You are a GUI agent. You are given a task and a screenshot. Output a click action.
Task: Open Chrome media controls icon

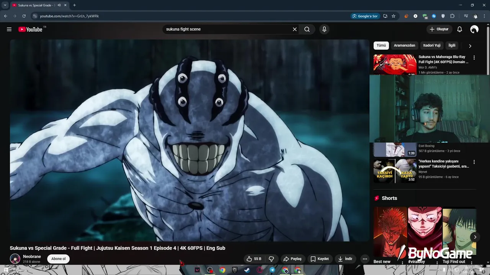pos(465,16)
